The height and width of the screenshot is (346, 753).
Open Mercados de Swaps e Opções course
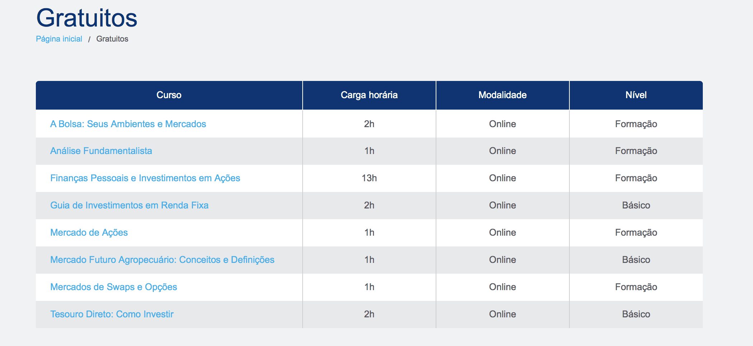tap(114, 287)
